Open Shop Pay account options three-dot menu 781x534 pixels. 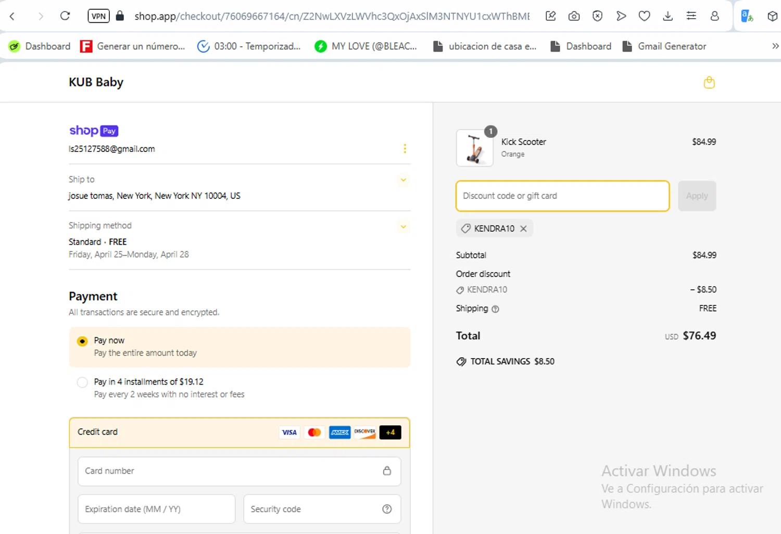[405, 149]
